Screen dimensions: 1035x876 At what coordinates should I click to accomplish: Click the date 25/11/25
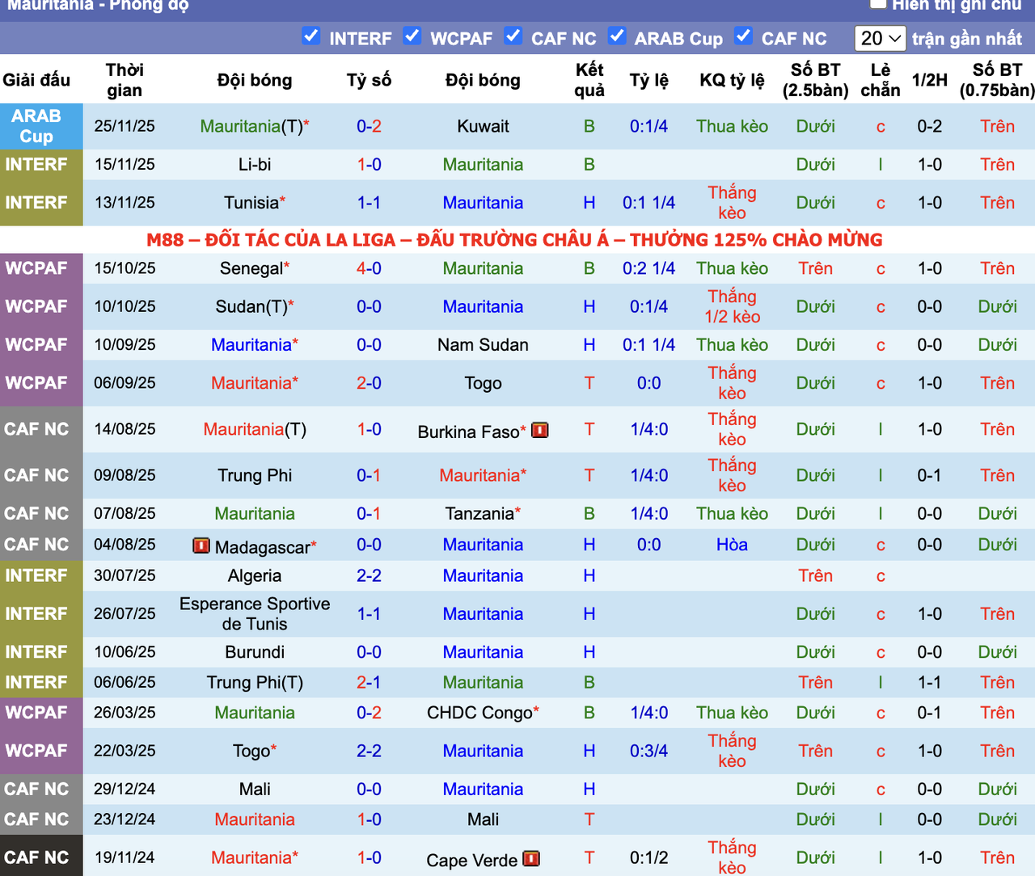coord(125,126)
